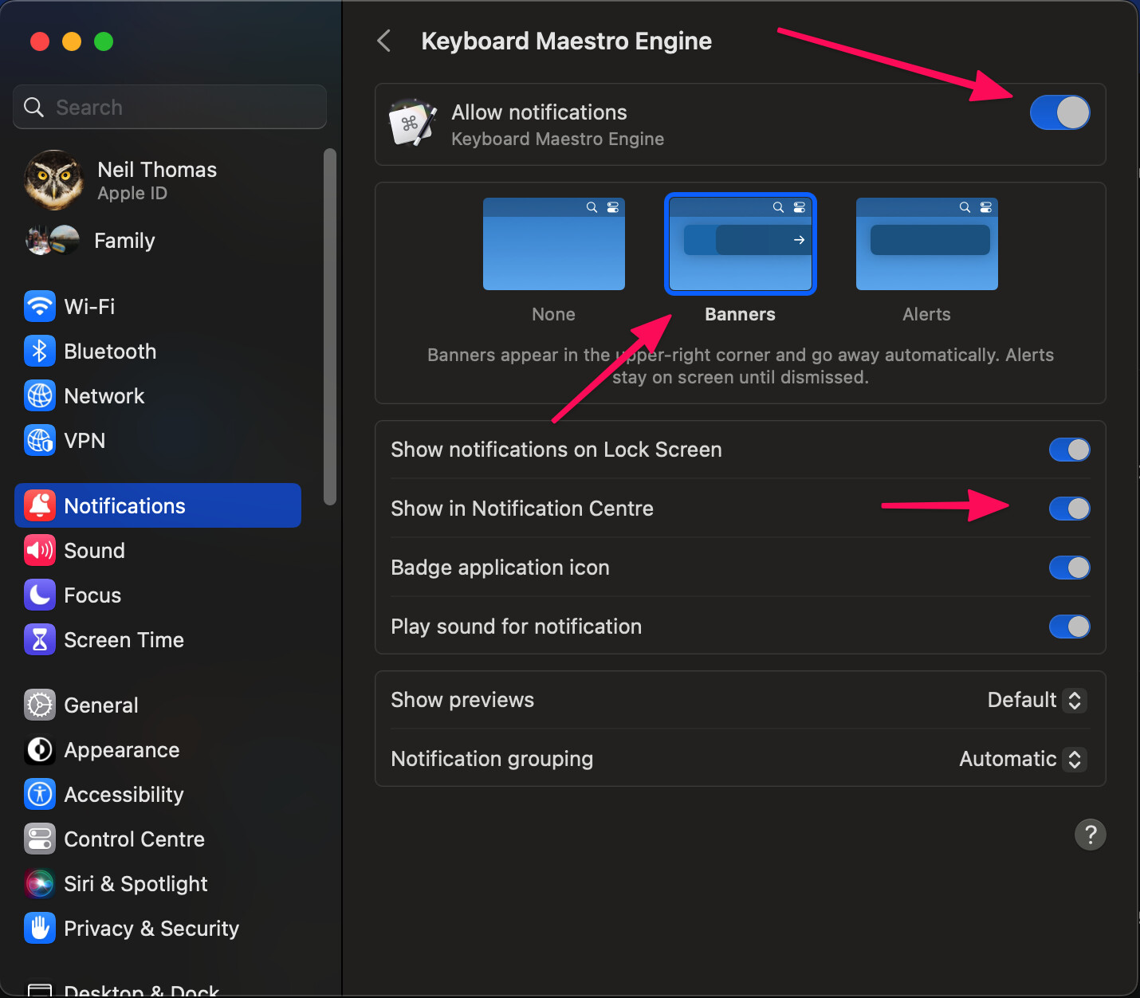Click the Accessibility icon
This screenshot has height=998, width=1140.
click(x=40, y=794)
